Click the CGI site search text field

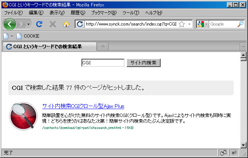tap(103, 63)
